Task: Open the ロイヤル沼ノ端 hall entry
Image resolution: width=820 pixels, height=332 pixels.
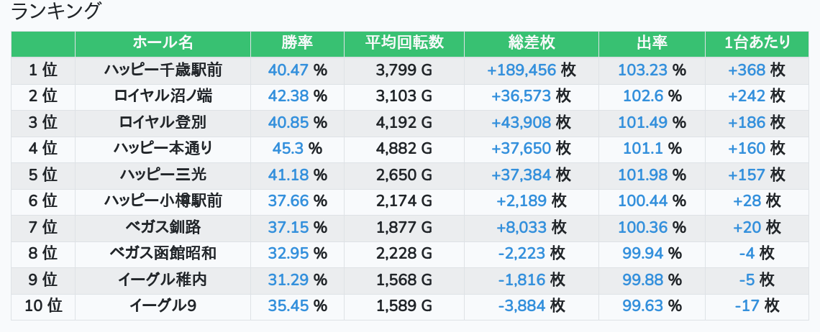Action: (x=163, y=96)
